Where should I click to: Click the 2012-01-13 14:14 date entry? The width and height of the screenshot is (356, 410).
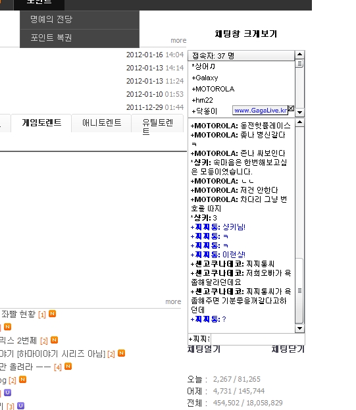coord(155,68)
